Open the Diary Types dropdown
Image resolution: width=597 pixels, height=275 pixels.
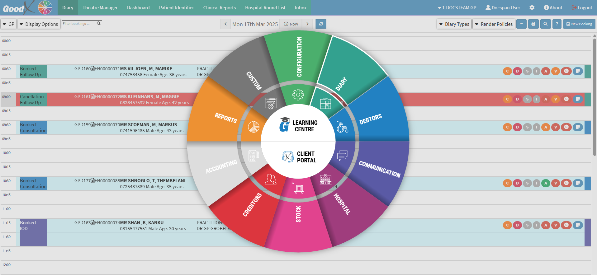454,24
